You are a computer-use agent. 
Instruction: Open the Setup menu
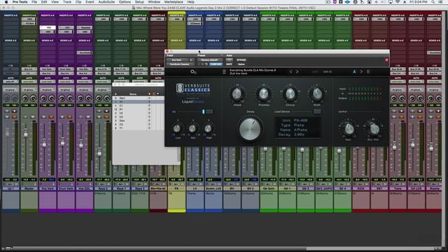pyautogui.click(x=139, y=2)
